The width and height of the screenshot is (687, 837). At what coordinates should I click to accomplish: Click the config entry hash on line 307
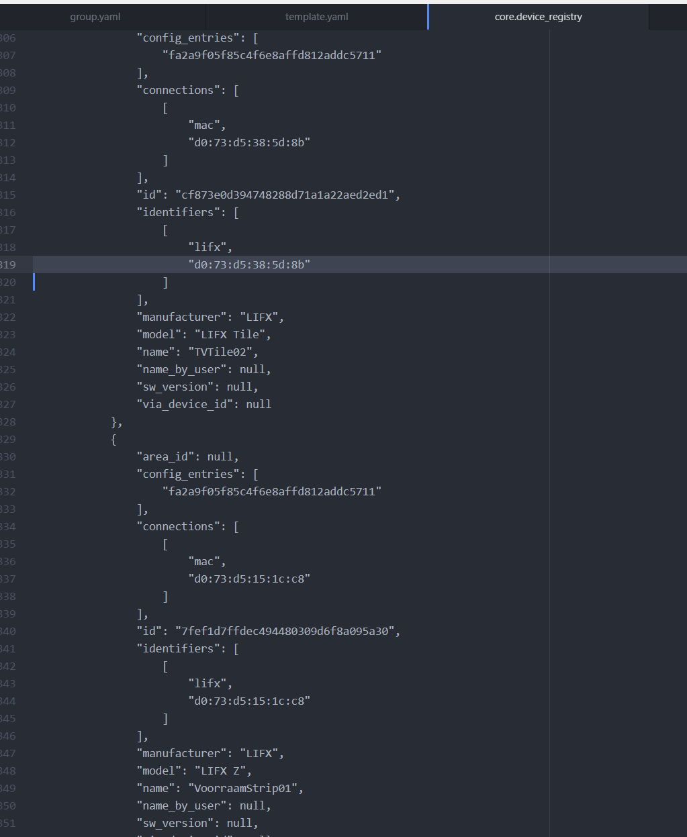pyautogui.click(x=272, y=55)
